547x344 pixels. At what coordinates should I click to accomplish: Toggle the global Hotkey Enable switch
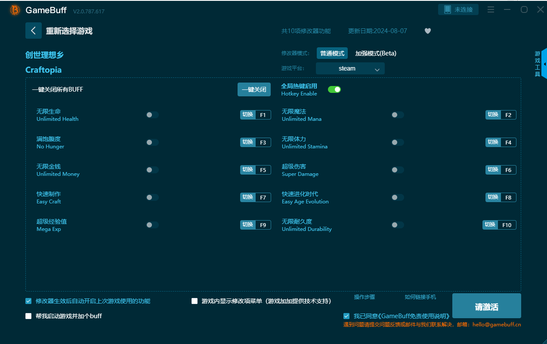point(334,89)
